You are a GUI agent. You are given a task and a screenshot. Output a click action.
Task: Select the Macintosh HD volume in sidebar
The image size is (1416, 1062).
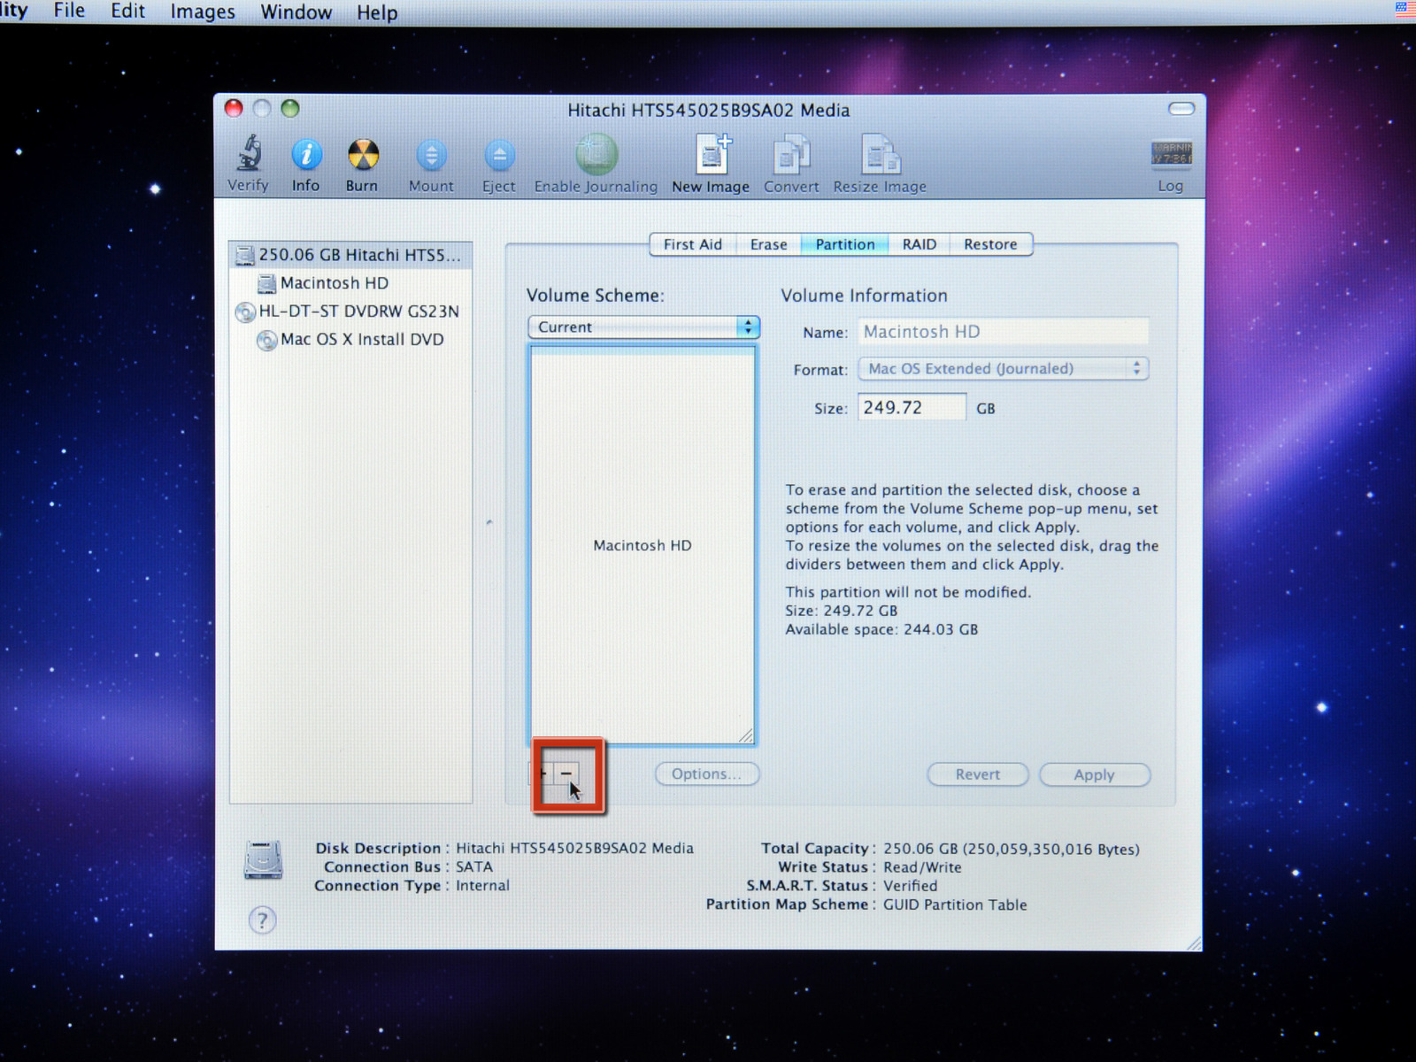(350, 283)
